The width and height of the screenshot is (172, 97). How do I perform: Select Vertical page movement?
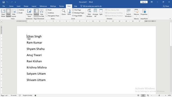point(36,13)
